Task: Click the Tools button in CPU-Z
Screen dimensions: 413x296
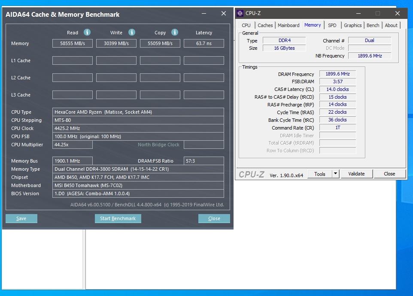Action: [x=320, y=174]
